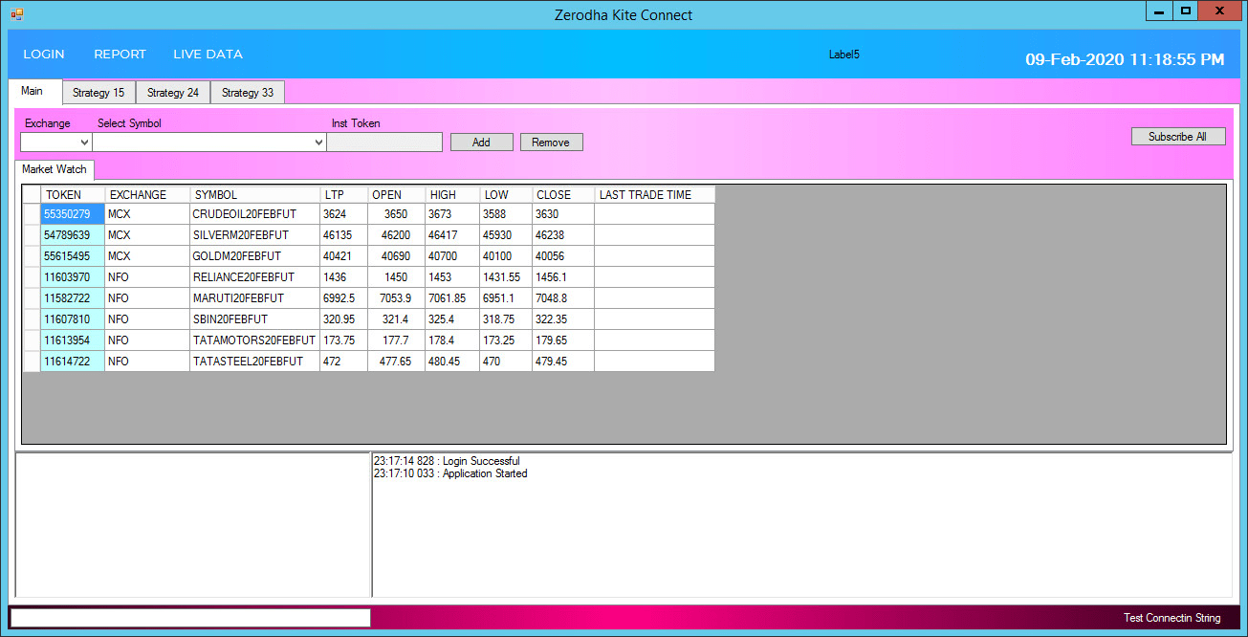1248x637 pixels.
Task: Select token cell 11603970
Action: pos(73,277)
